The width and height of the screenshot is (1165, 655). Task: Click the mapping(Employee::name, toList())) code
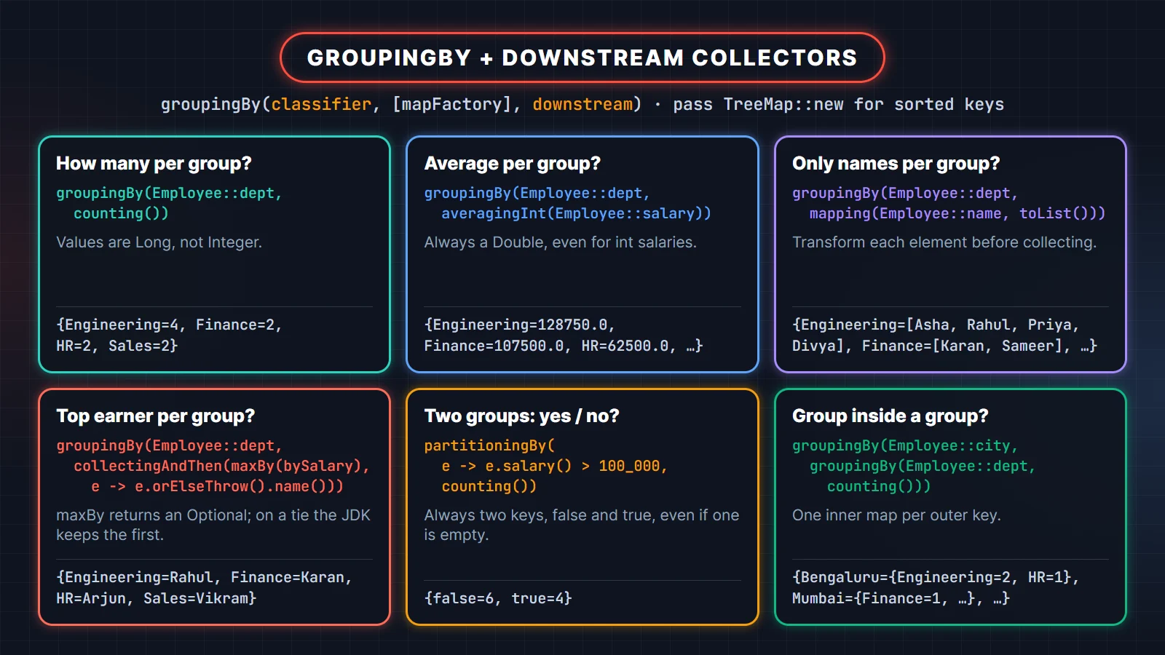(x=957, y=213)
